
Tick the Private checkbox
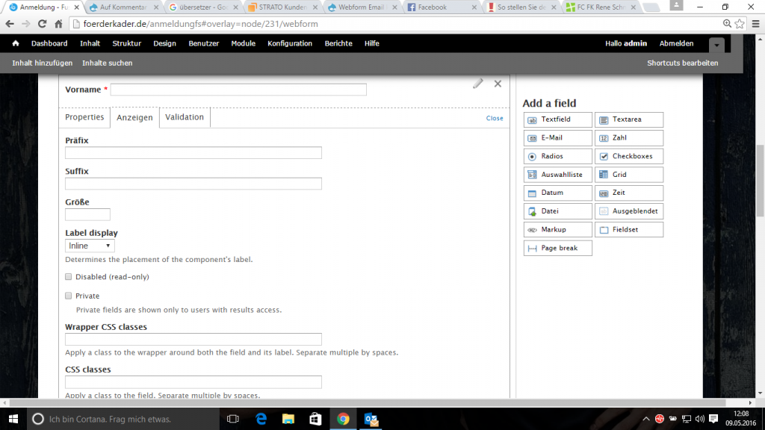click(69, 296)
